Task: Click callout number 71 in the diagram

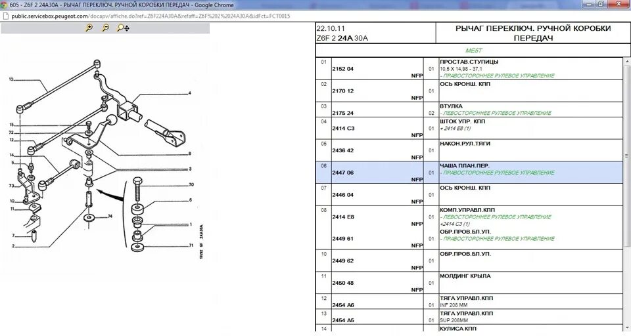Action: (x=191, y=245)
